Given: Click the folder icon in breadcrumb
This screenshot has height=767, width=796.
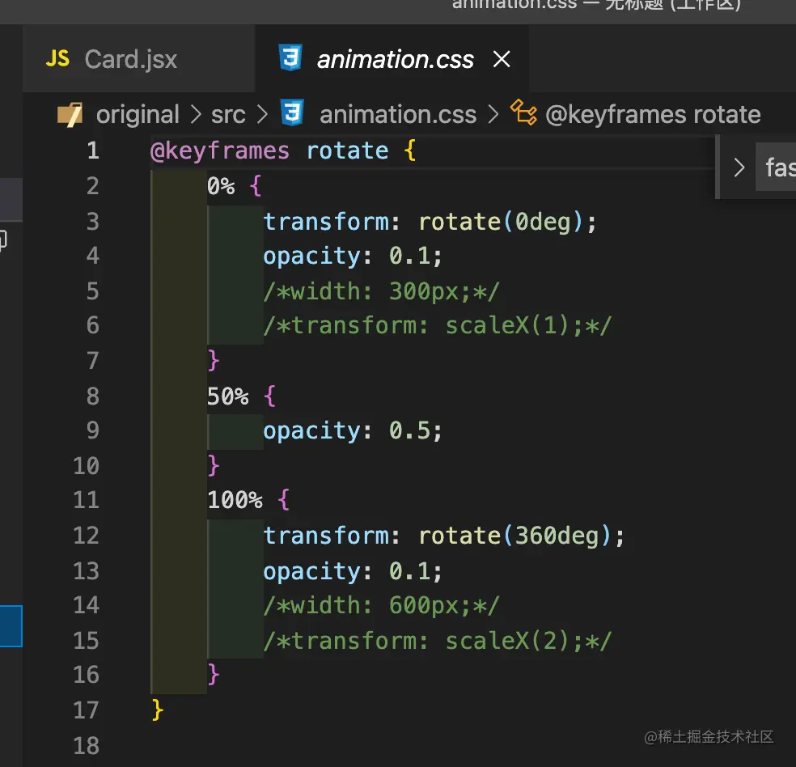Looking at the screenshot, I should coord(70,115).
